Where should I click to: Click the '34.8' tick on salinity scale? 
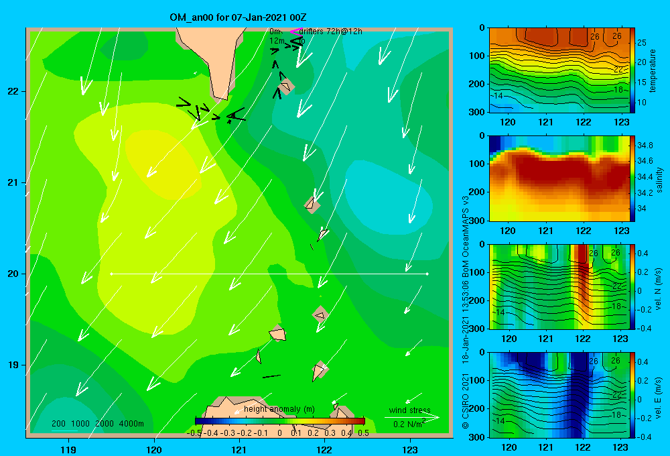[645, 146]
